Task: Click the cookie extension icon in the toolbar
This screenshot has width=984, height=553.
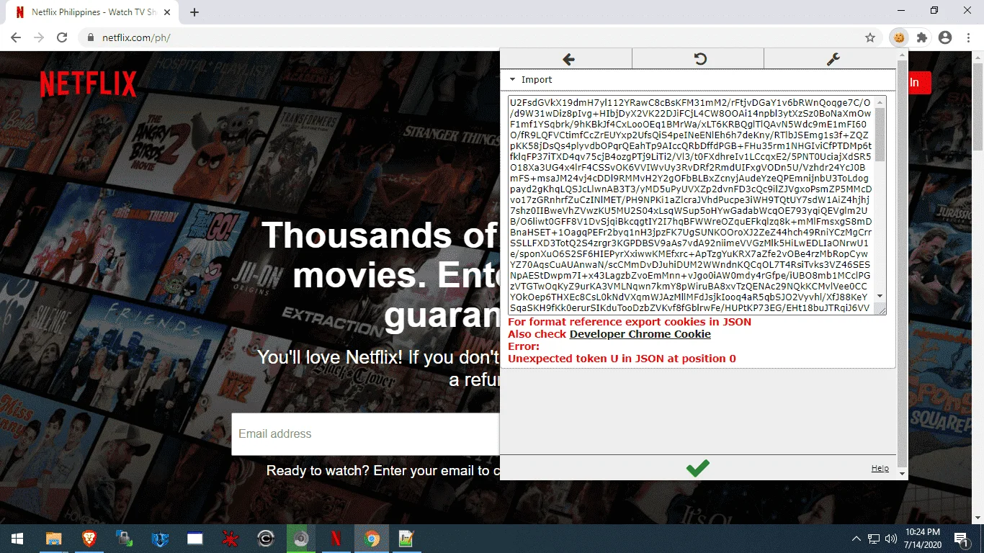Action: 898,37
